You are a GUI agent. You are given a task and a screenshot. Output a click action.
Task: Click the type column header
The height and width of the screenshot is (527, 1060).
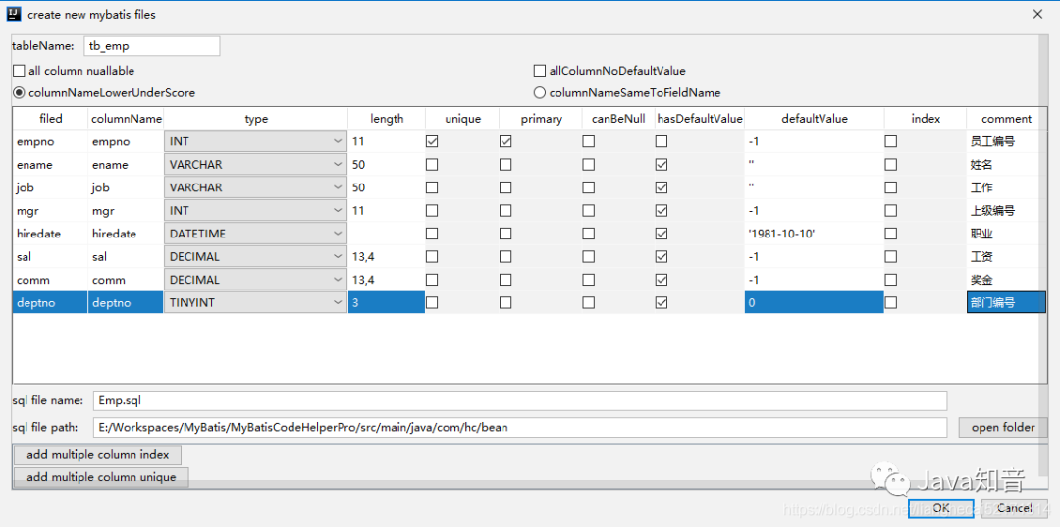[256, 118]
